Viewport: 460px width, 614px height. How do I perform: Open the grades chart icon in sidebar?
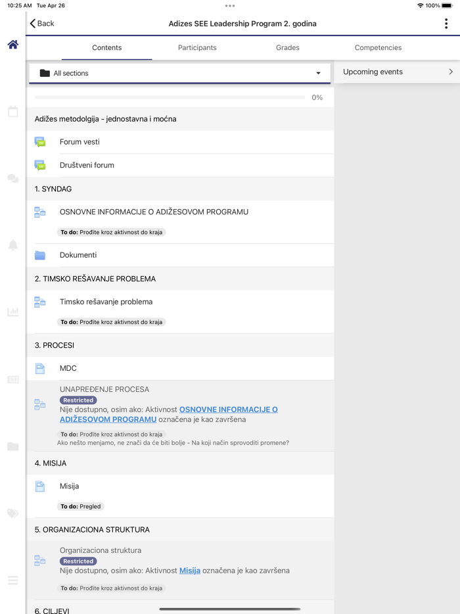(13, 312)
